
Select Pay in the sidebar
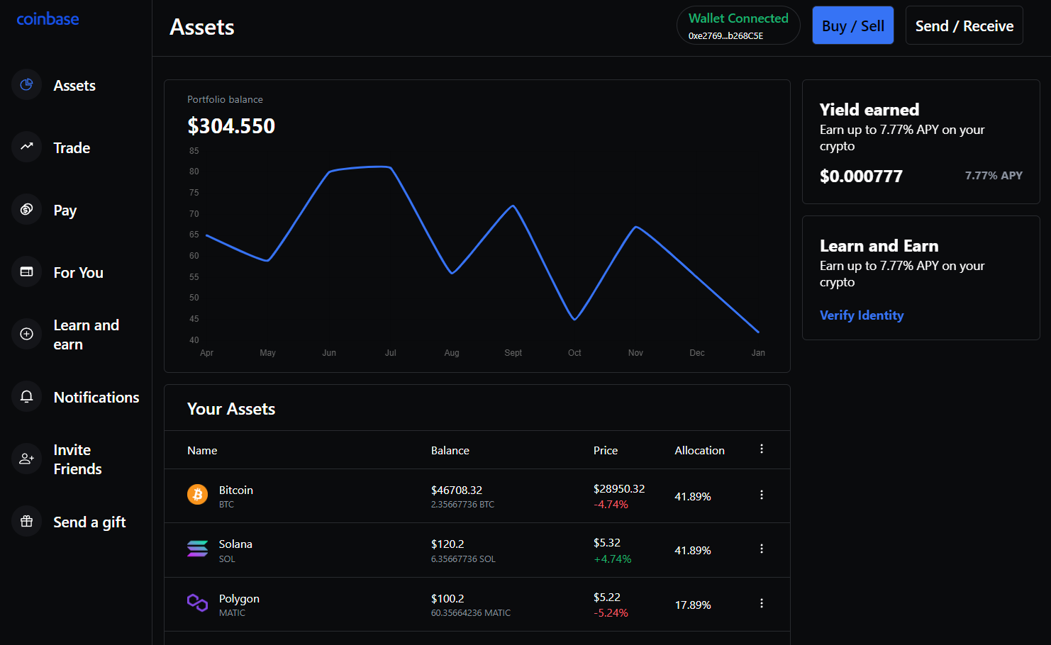65,211
